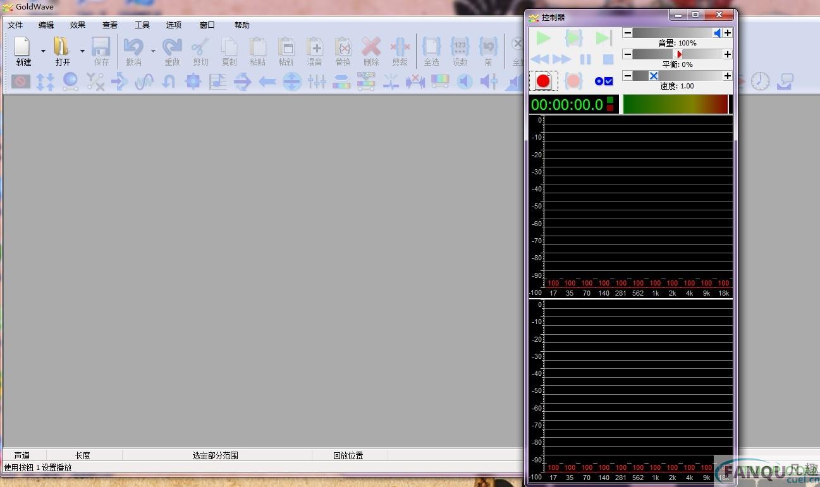This screenshot has width=820, height=487.
Task: Select the 剪裁 (Trim) toolbar icon
Action: pyautogui.click(x=400, y=51)
